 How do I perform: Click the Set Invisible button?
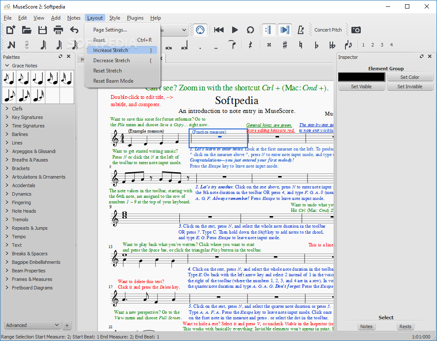410,87
